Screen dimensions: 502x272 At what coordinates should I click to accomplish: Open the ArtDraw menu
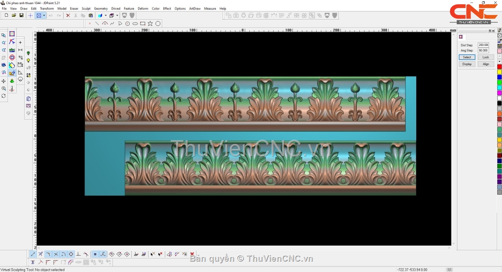[x=195, y=8]
